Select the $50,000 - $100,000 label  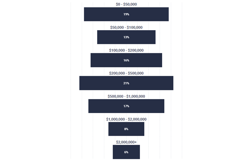126,28
